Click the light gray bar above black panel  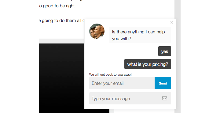tap(62, 41)
